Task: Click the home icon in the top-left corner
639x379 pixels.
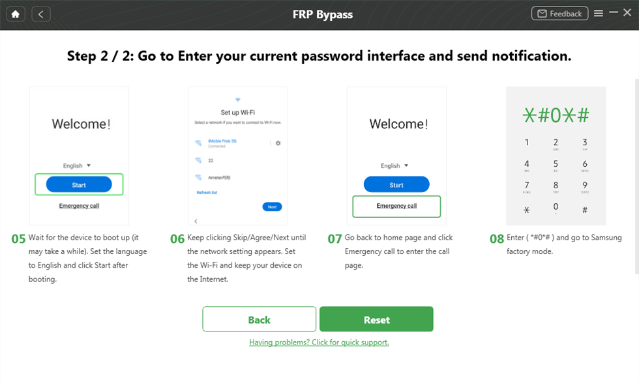Action: pos(15,13)
